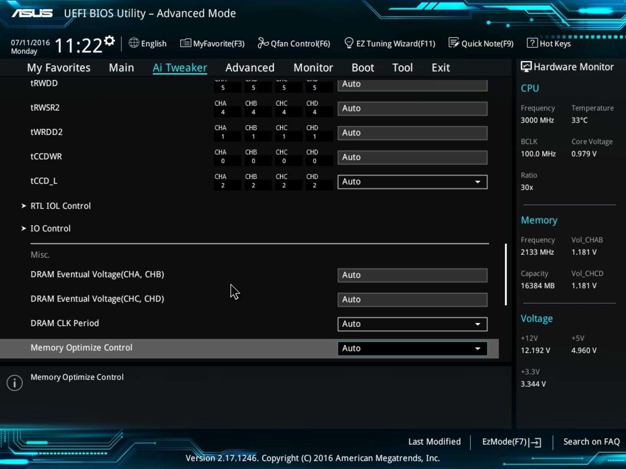
Task: Select the Ai Tweaker tab
Action: pyautogui.click(x=180, y=68)
